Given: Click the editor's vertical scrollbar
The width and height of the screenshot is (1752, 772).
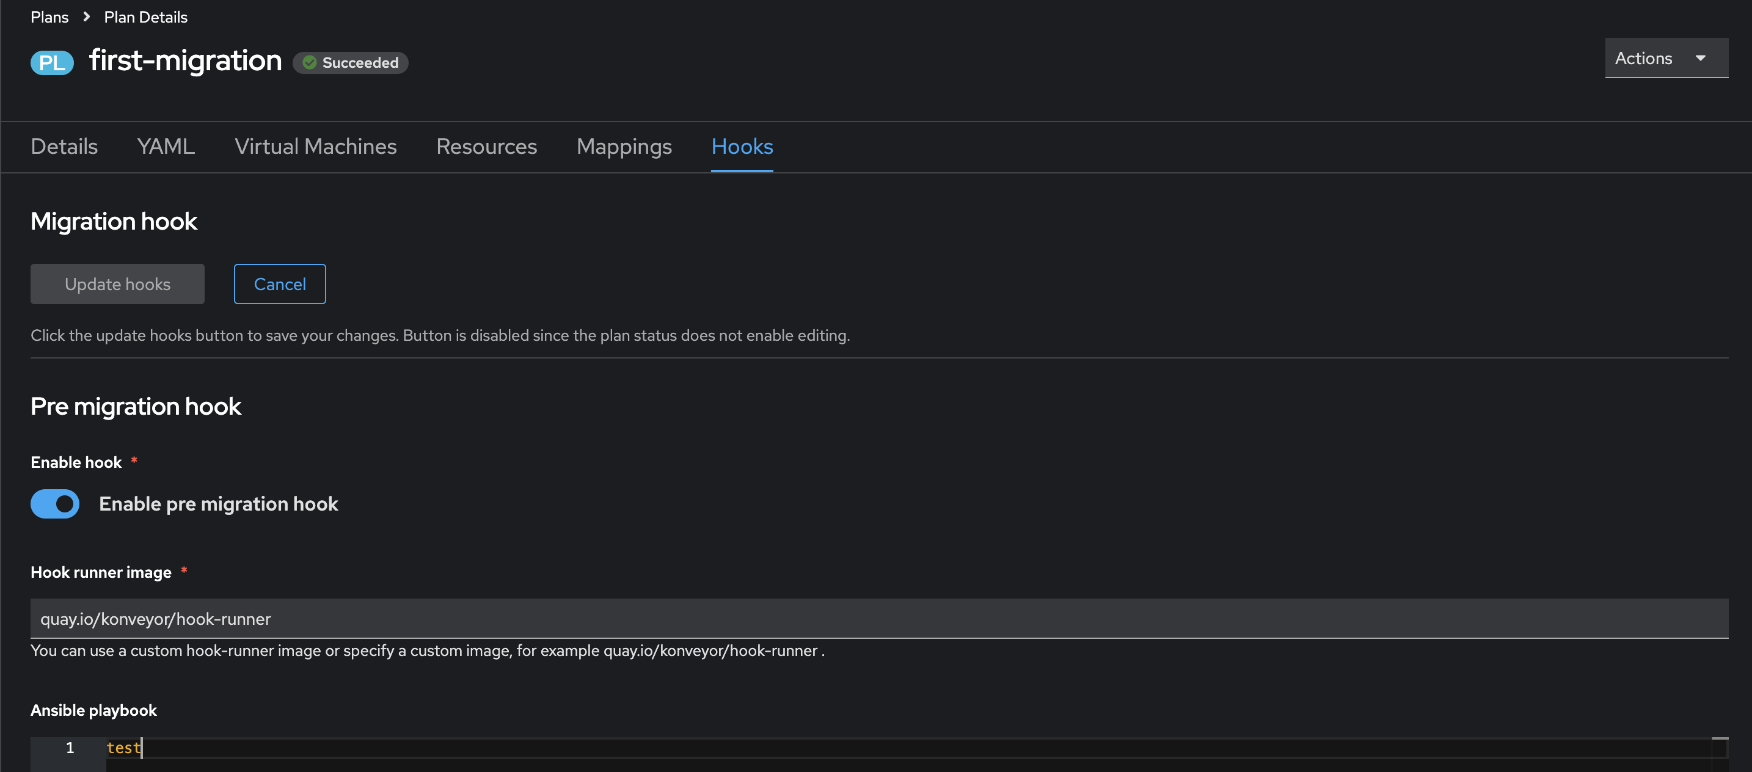Looking at the screenshot, I should 1720,754.
